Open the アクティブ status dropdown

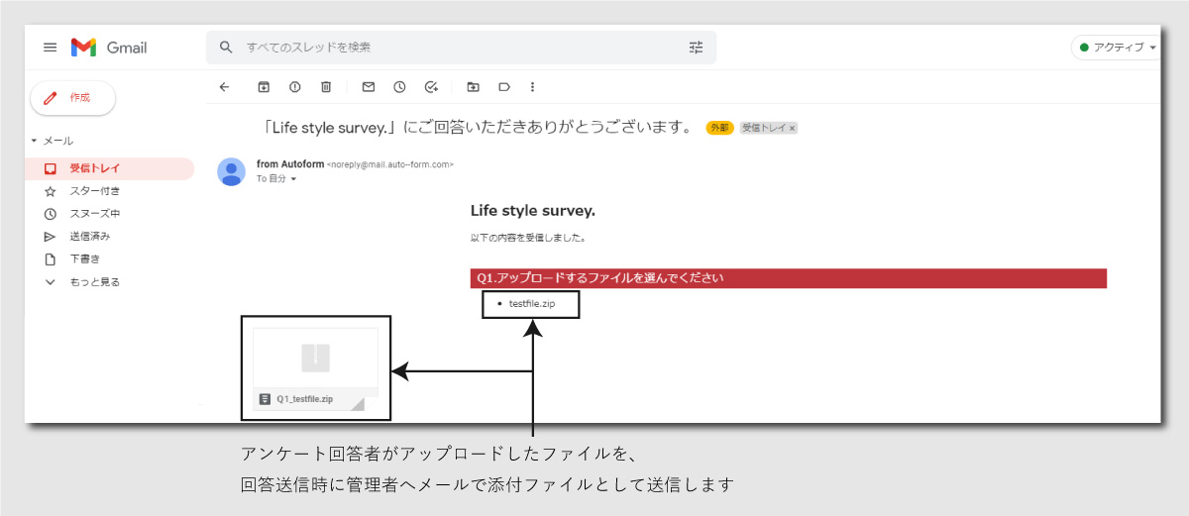1118,48
